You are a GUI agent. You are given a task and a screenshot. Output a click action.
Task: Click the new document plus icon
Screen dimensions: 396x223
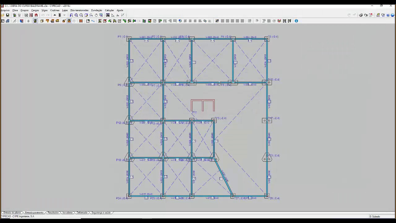[88, 21]
